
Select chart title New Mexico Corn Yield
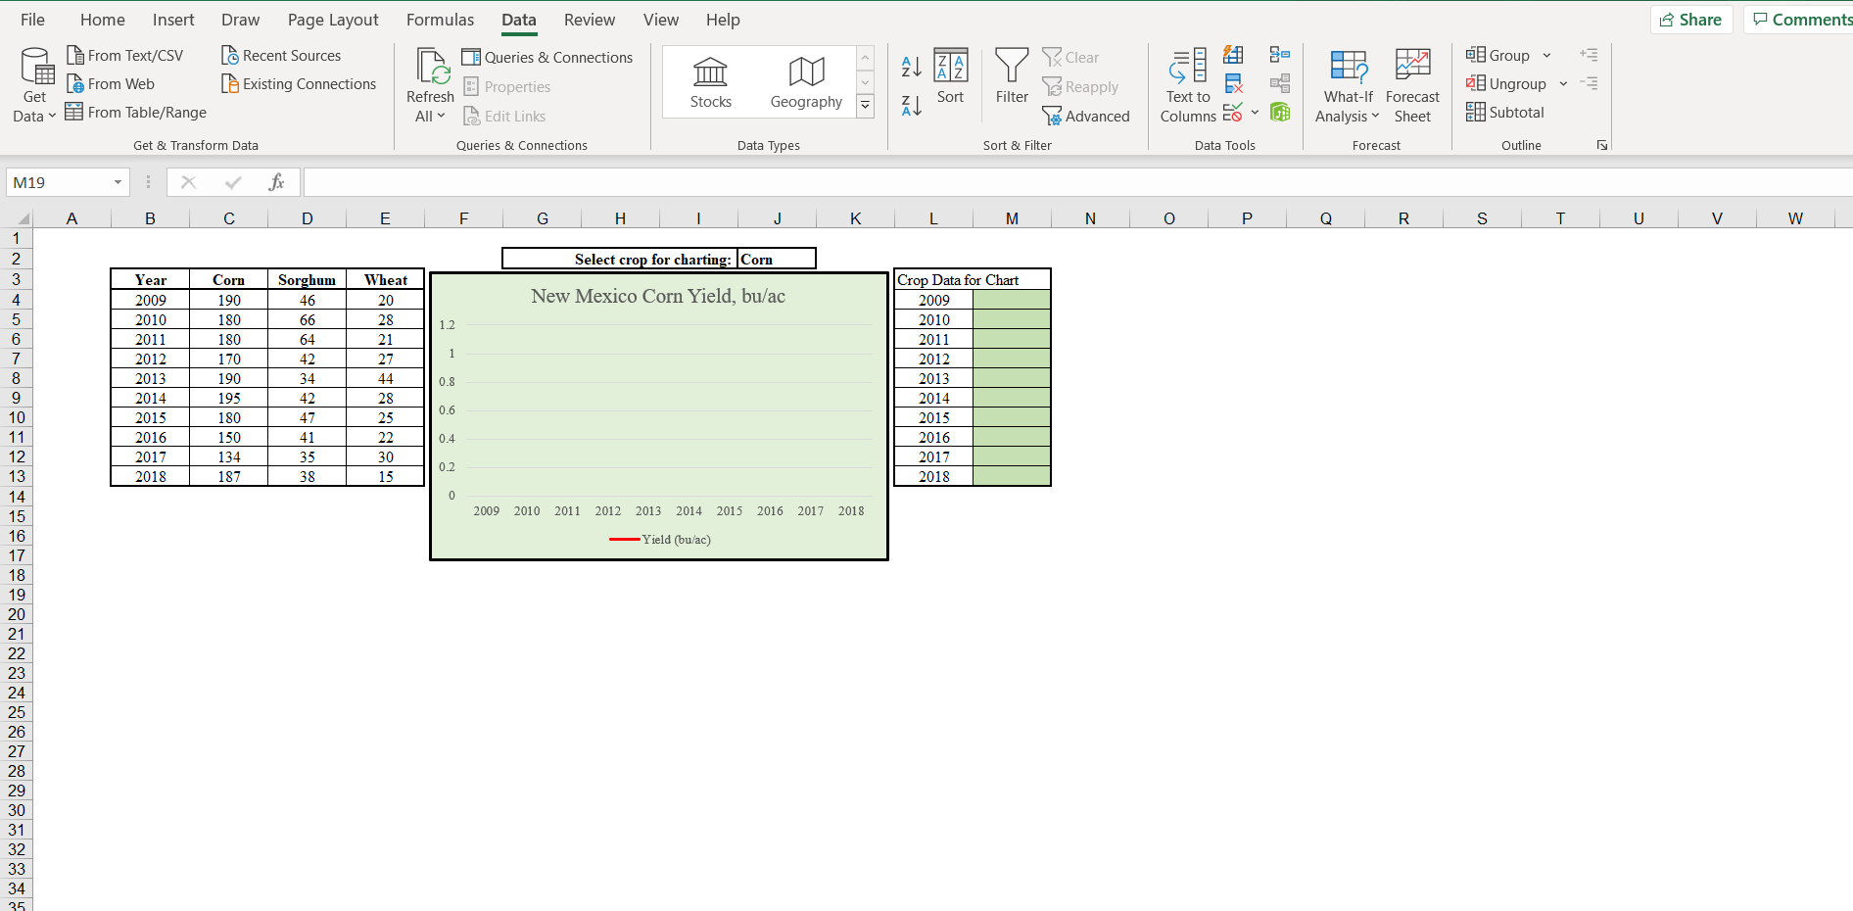pos(658,296)
